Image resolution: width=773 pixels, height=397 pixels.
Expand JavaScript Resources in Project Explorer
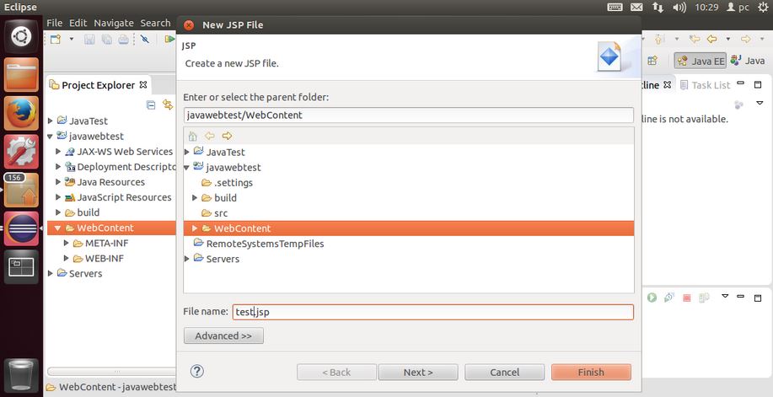(x=58, y=197)
